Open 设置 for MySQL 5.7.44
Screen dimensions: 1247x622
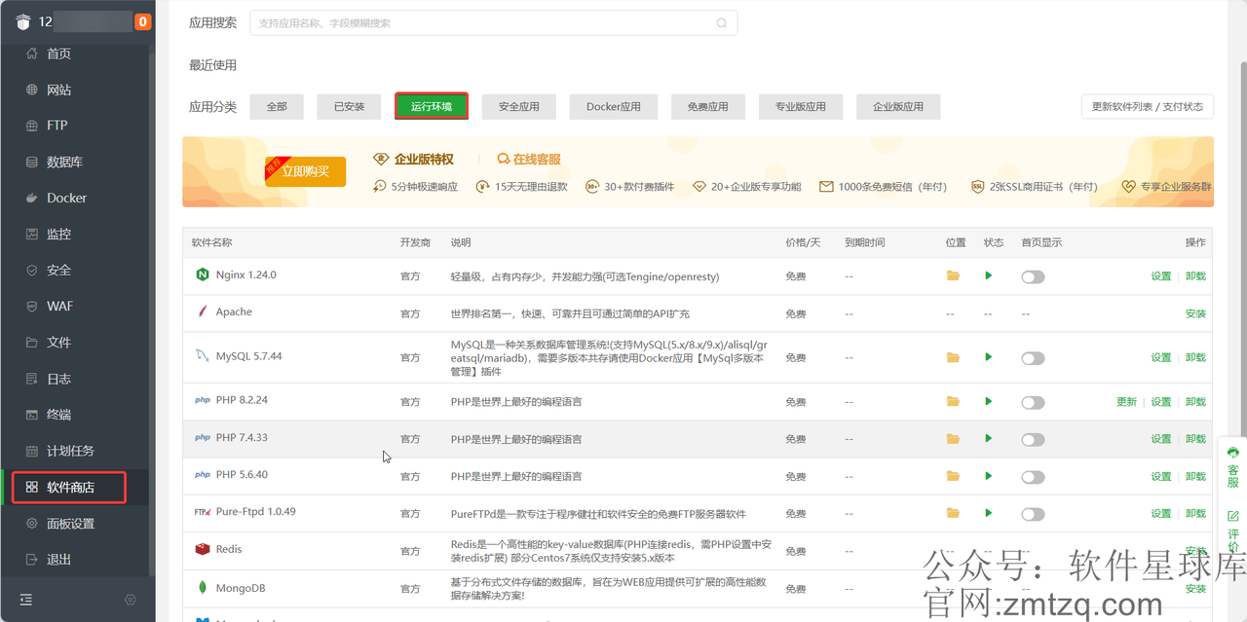pyautogui.click(x=1161, y=357)
